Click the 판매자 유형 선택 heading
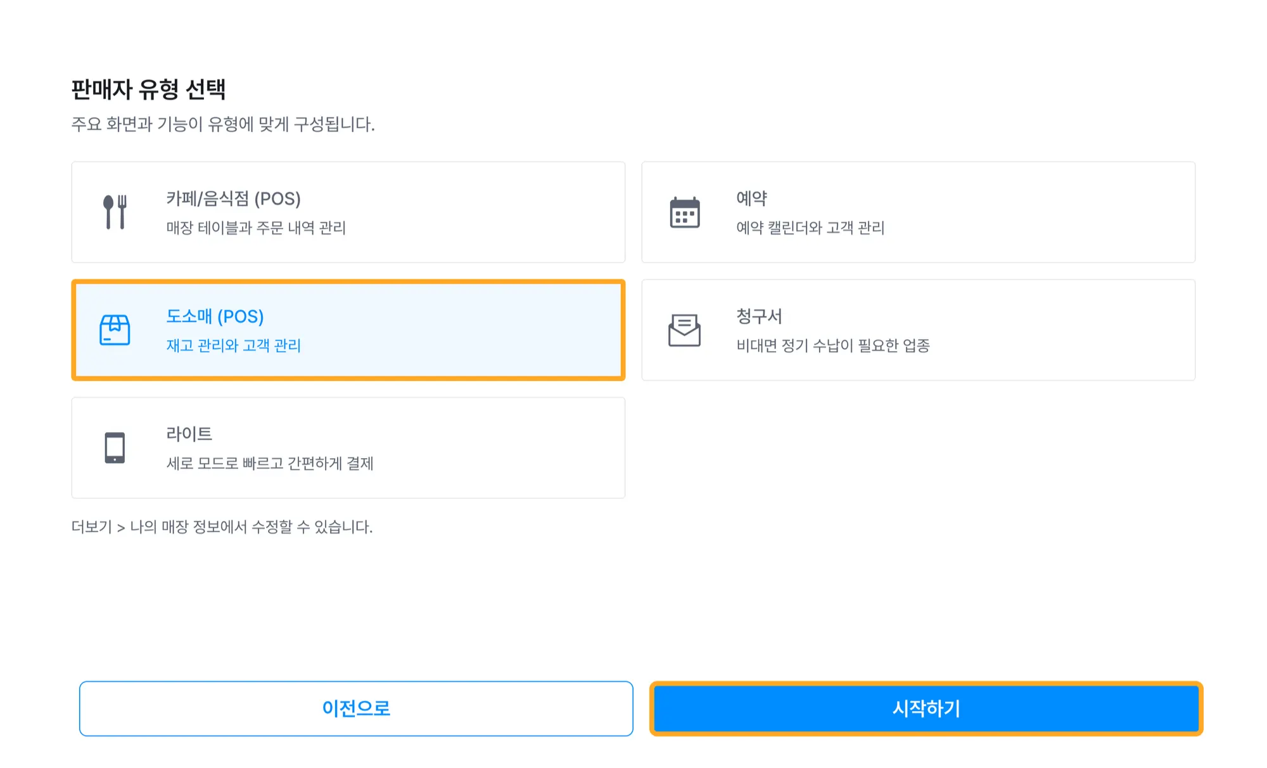 pos(148,89)
